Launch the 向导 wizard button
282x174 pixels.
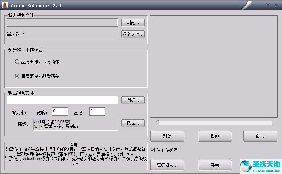point(260,136)
